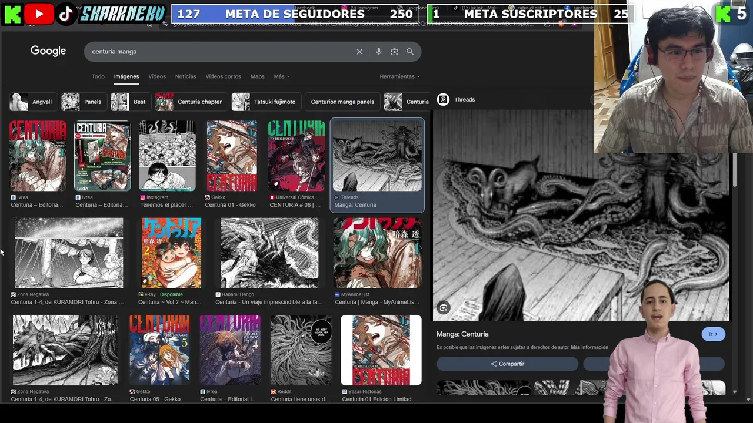Expand the Herramientas dropdown
Image resolution: width=753 pixels, height=423 pixels.
coord(399,76)
